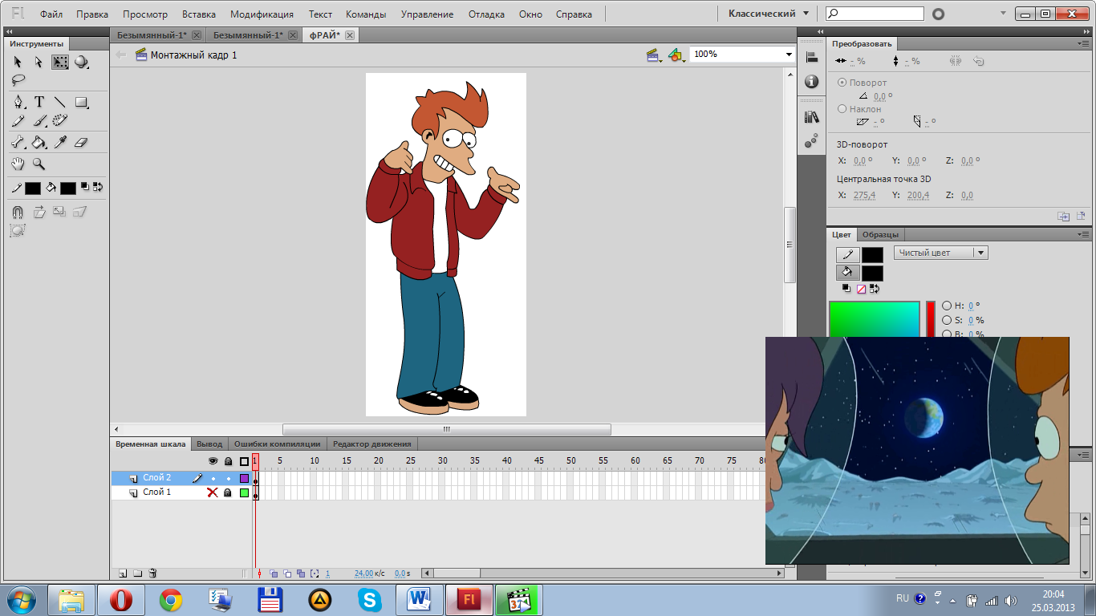This screenshot has height=616, width=1096.
Task: Click the fill color swatch in Цвет panel
Action: (x=872, y=273)
